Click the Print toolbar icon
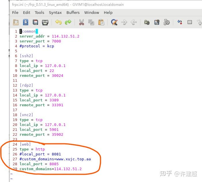The height and width of the screenshot is (182, 202). click(x=45, y=22)
